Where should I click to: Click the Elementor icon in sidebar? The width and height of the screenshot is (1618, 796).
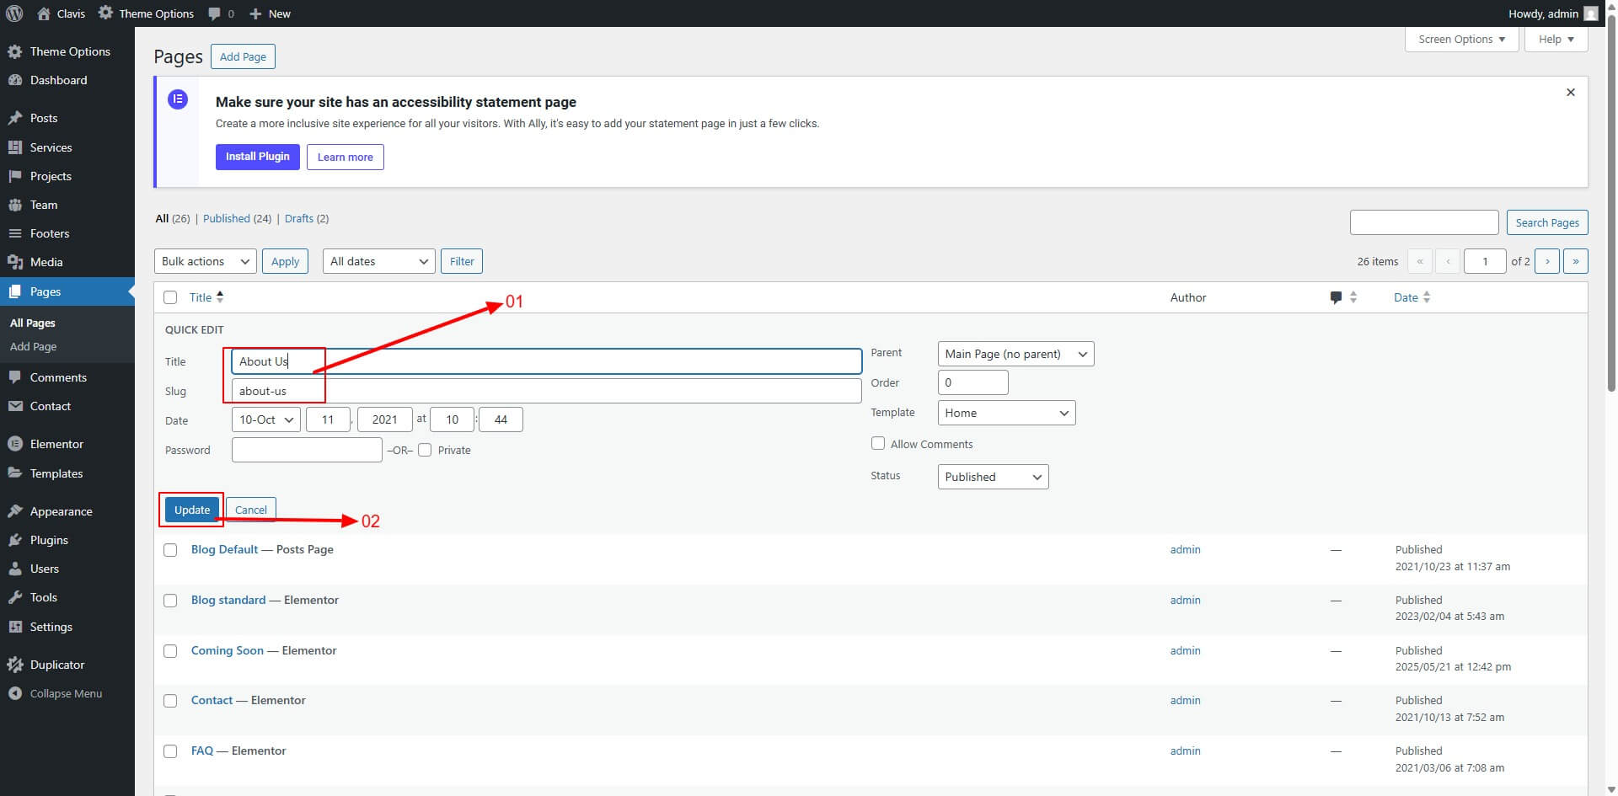click(14, 444)
